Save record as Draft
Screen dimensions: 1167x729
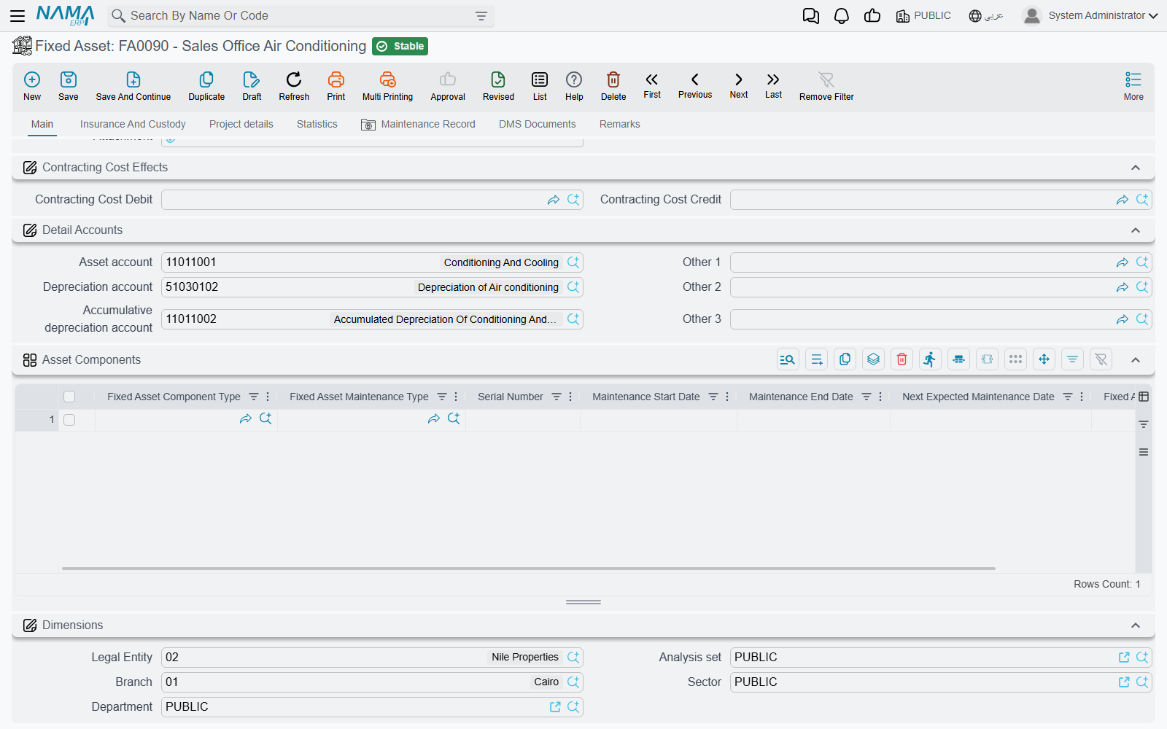[x=252, y=85]
